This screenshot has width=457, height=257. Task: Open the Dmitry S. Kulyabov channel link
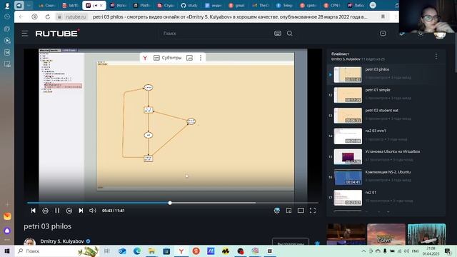(x=62, y=241)
